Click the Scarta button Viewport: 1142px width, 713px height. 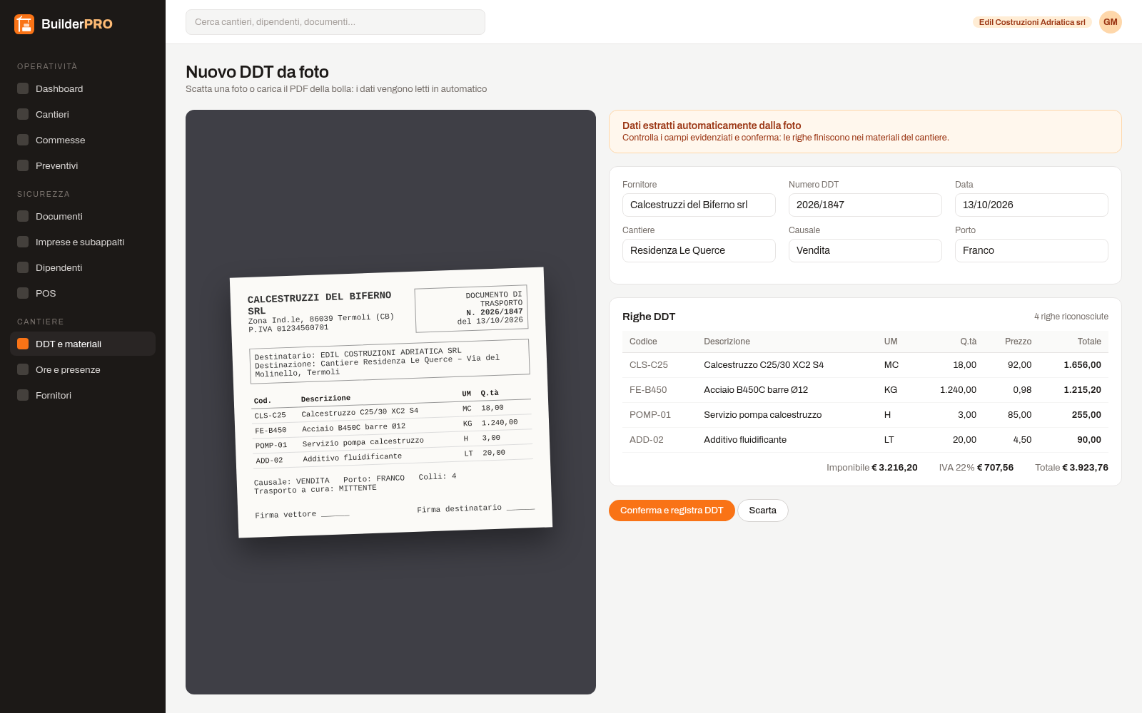(762, 511)
